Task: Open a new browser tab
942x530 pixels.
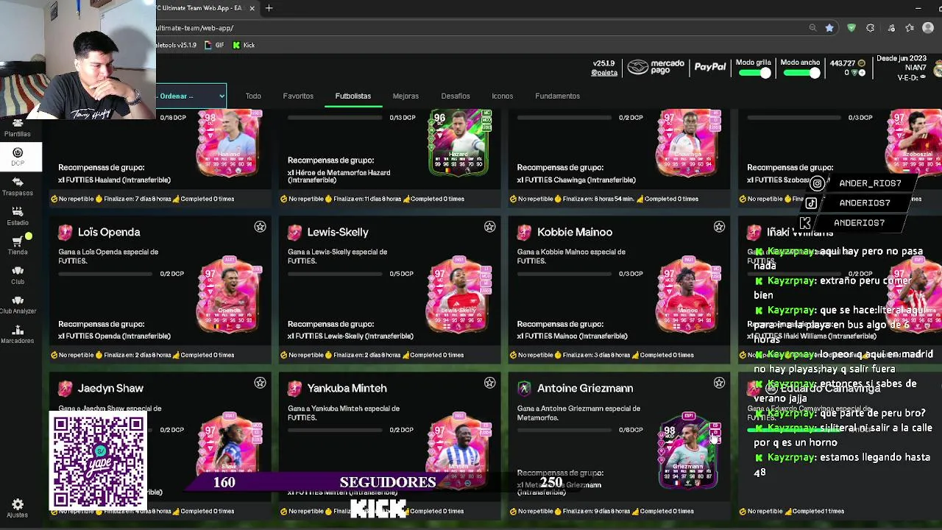Action: [x=269, y=8]
